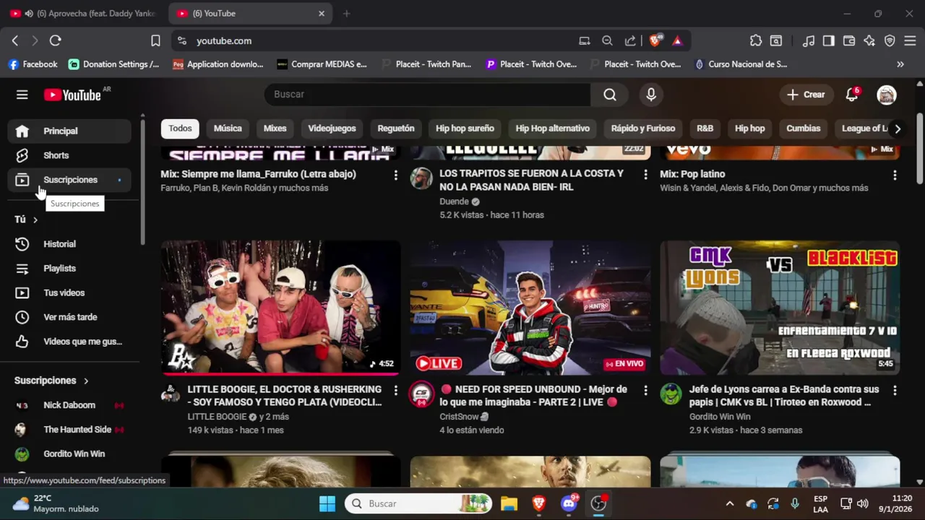
Task: Select the Todos filter chip
Action: [180, 129]
